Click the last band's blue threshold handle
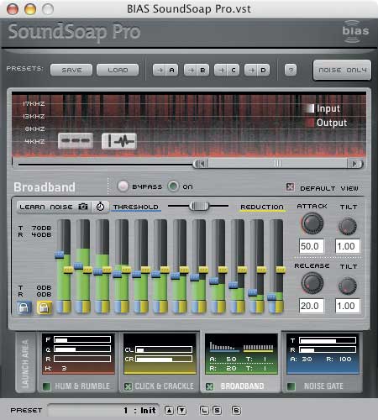378x420 pixels. point(271,297)
